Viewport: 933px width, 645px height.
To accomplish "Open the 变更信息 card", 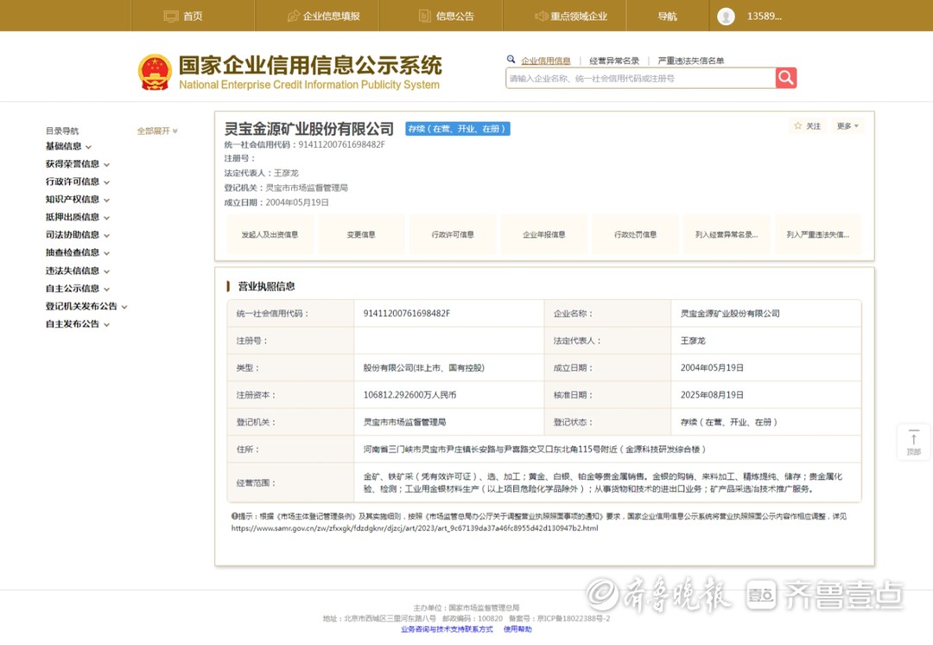I will point(361,234).
